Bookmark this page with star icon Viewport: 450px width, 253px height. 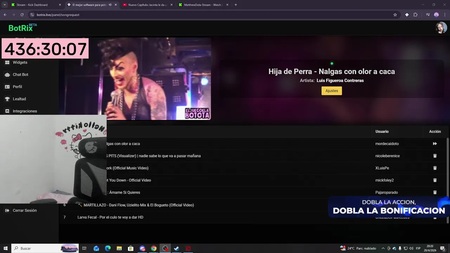(x=395, y=15)
